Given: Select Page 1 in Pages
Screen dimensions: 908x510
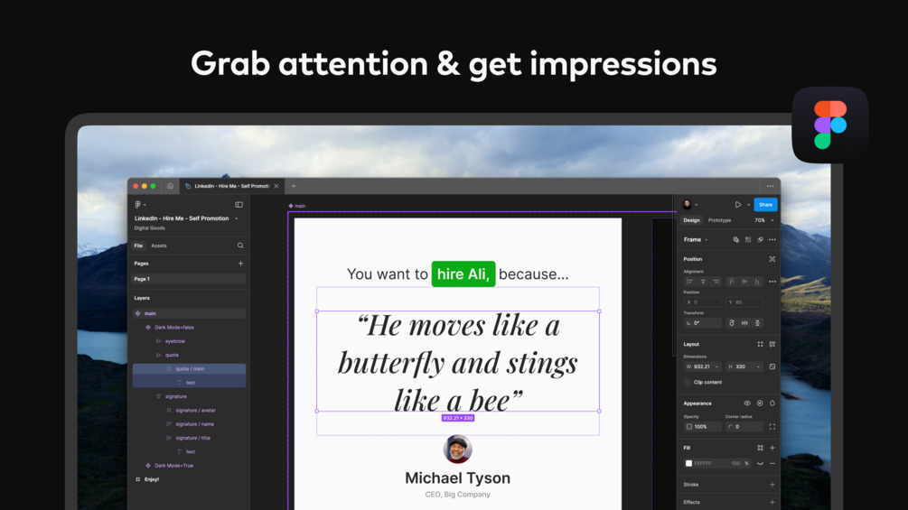Looking at the screenshot, I should click(x=189, y=279).
